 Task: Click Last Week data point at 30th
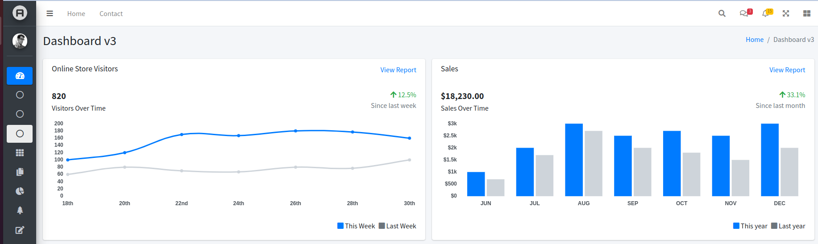tap(410, 160)
